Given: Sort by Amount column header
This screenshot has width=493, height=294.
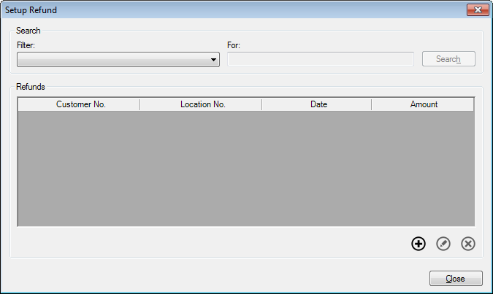Looking at the screenshot, I should click(x=423, y=104).
